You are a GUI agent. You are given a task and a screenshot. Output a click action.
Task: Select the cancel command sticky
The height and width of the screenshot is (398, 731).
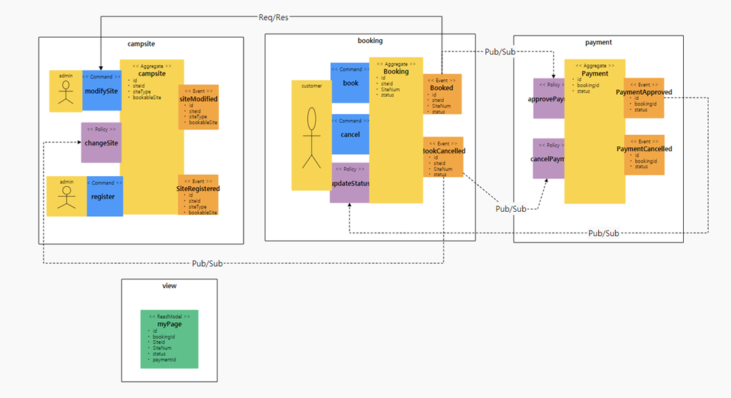point(350,134)
